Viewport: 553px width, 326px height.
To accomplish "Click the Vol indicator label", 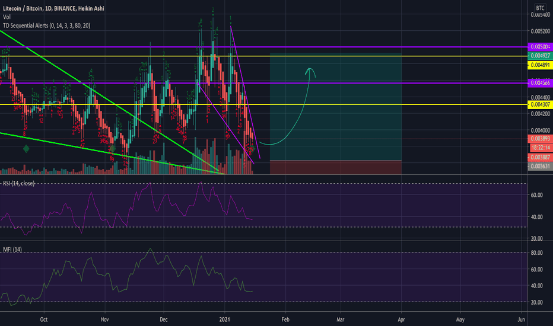I will 7,17.
